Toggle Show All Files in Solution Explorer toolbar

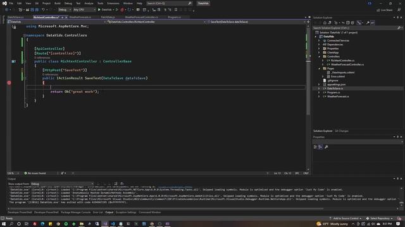[x=352, y=23]
